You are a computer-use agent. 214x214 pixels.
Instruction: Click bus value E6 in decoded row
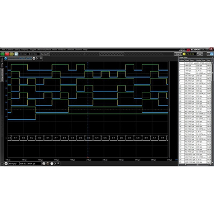coord(105,138)
